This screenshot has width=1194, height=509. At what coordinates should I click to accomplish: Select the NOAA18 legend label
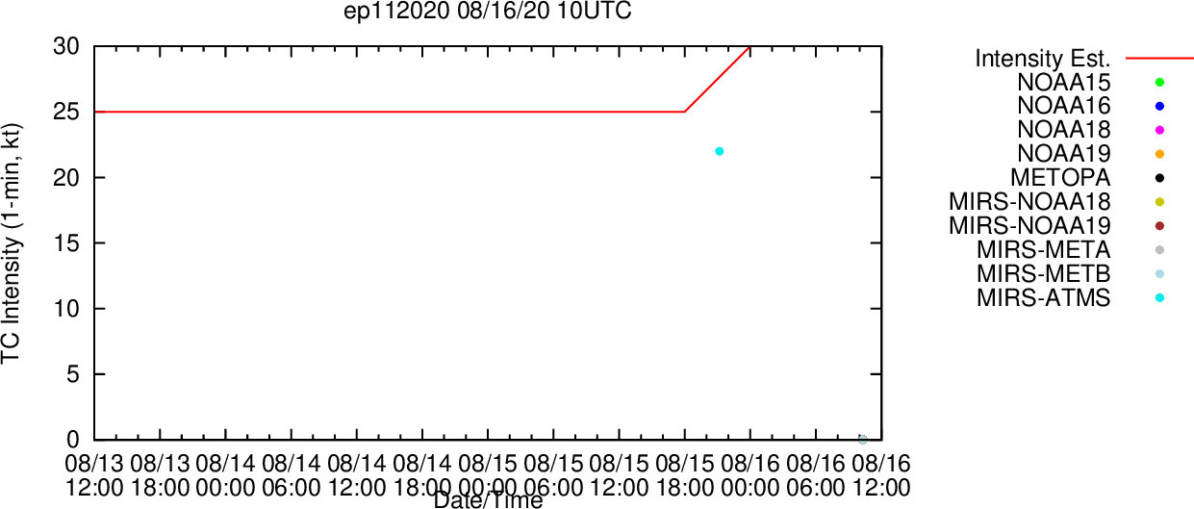pos(1063,130)
